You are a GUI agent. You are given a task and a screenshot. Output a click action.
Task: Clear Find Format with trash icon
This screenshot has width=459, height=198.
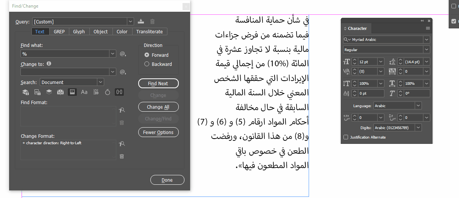[x=122, y=123]
